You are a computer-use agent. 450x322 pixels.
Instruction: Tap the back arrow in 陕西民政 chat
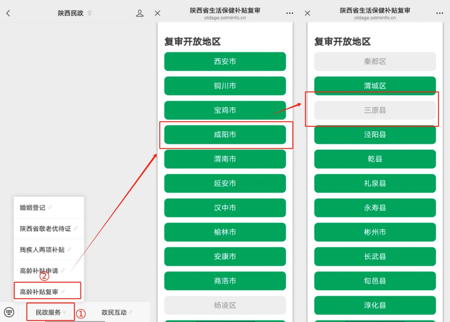coord(8,13)
